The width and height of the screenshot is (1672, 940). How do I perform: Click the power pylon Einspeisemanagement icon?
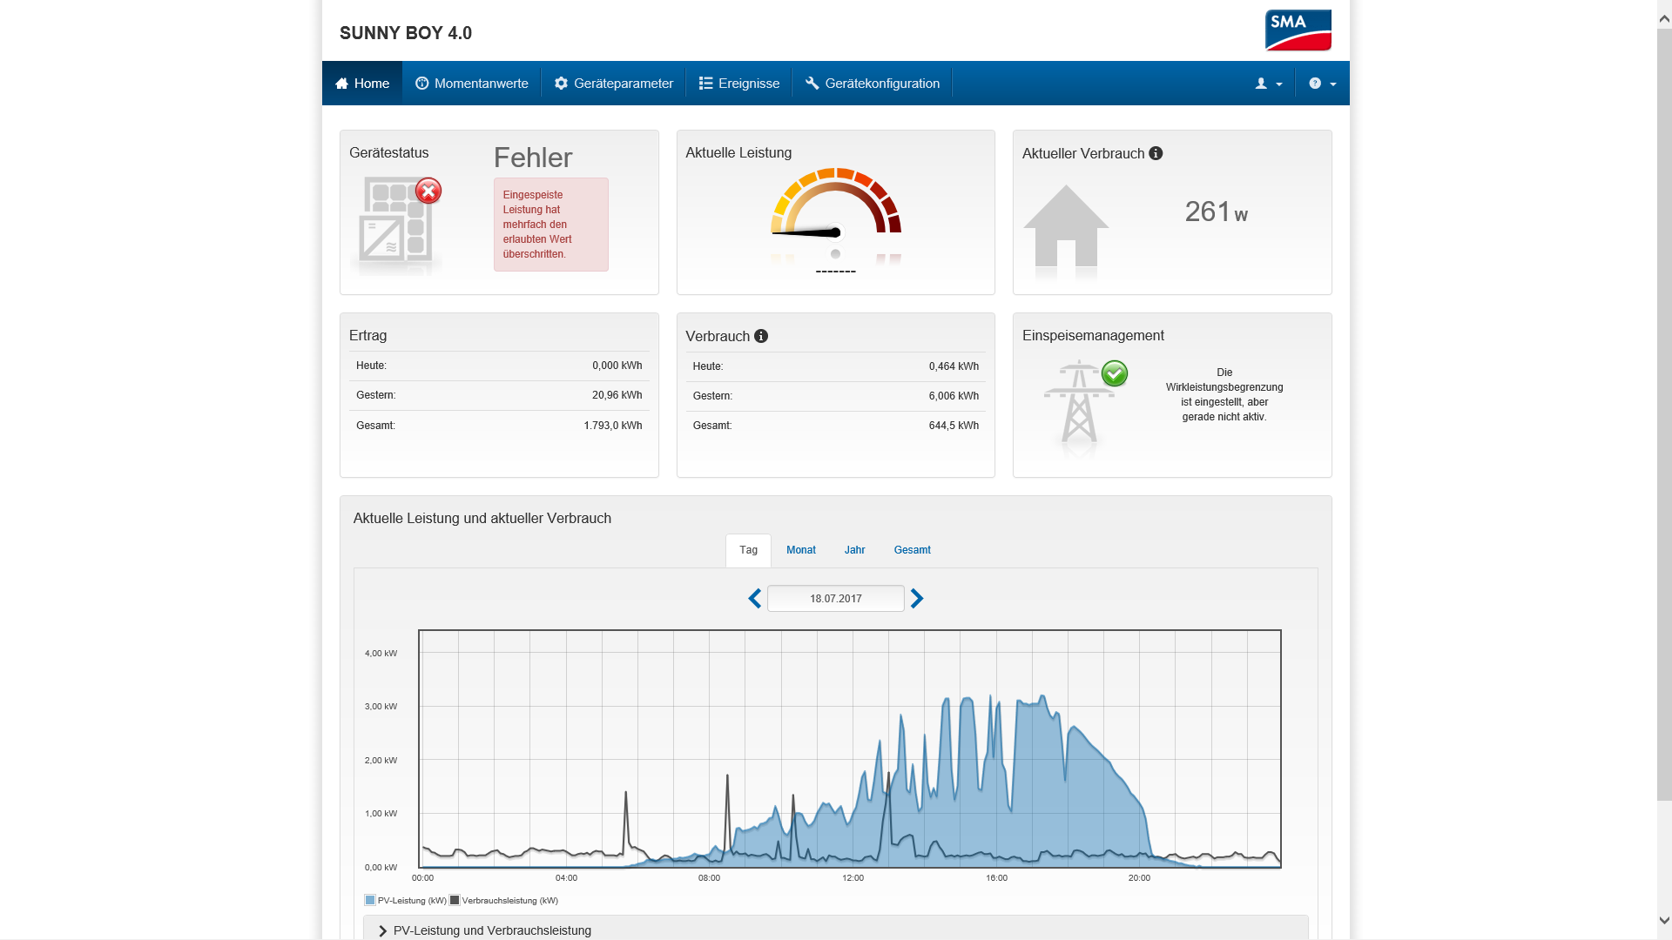1080,402
